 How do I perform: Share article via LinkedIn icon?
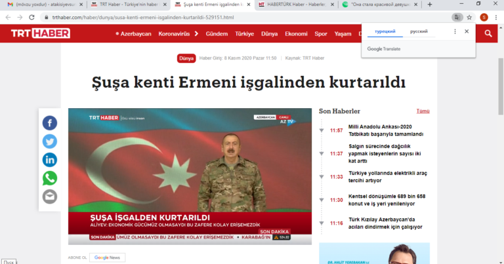click(x=49, y=160)
